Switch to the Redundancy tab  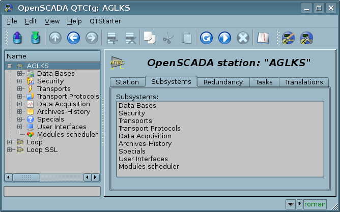[x=223, y=82]
